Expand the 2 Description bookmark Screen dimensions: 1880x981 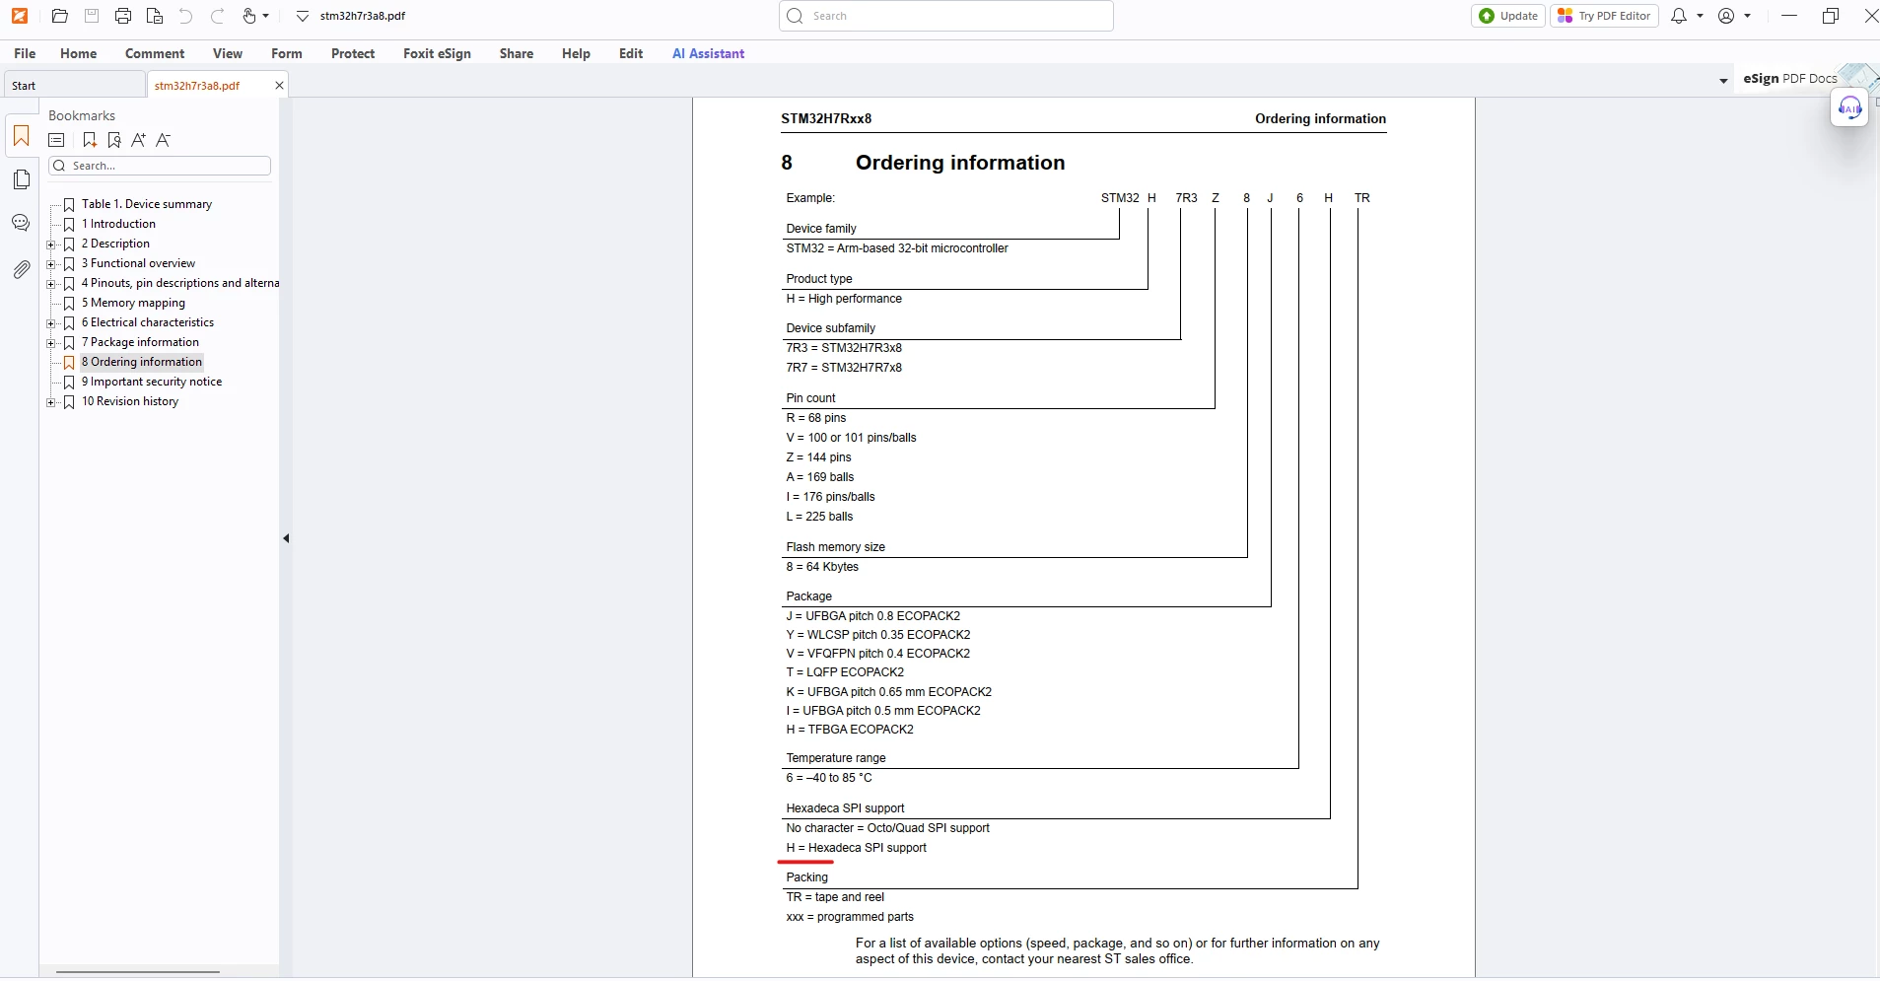[51, 244]
